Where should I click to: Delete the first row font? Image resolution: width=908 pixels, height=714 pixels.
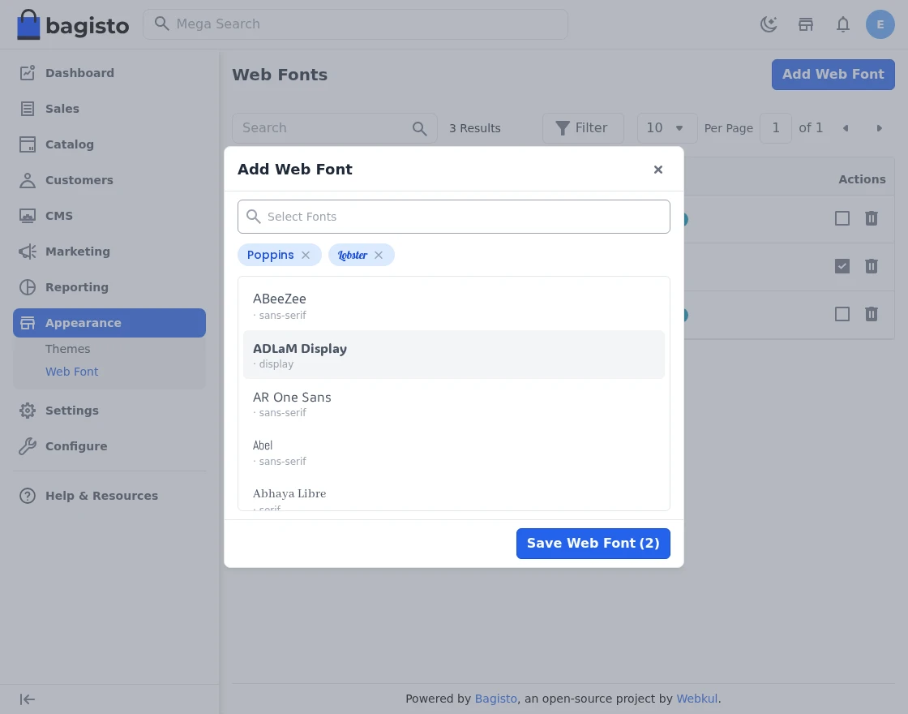coord(871,218)
